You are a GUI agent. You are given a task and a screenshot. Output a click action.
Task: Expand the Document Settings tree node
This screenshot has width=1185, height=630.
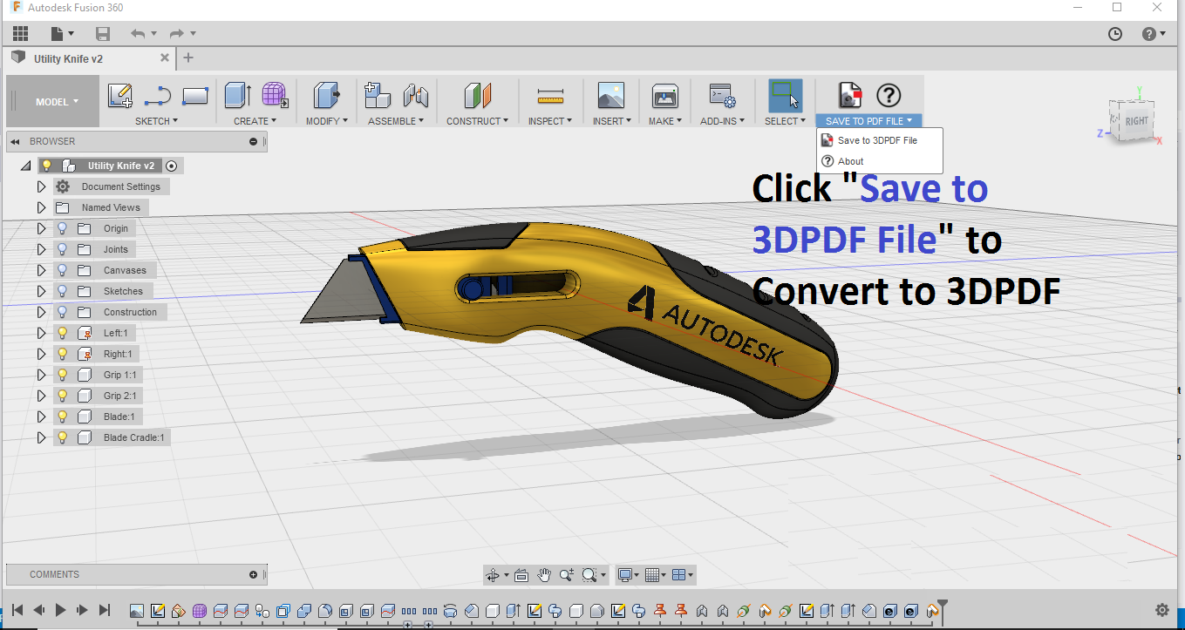click(41, 186)
